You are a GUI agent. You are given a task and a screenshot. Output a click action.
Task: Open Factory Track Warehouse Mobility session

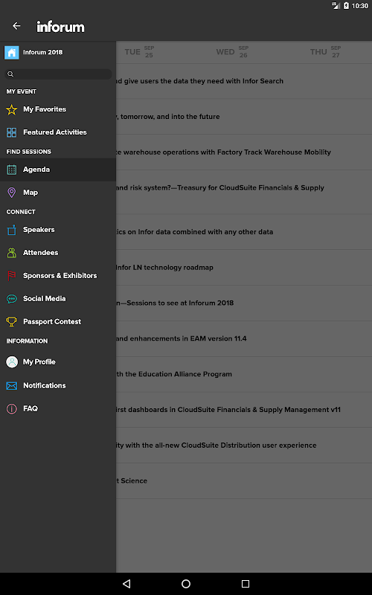[244, 152]
